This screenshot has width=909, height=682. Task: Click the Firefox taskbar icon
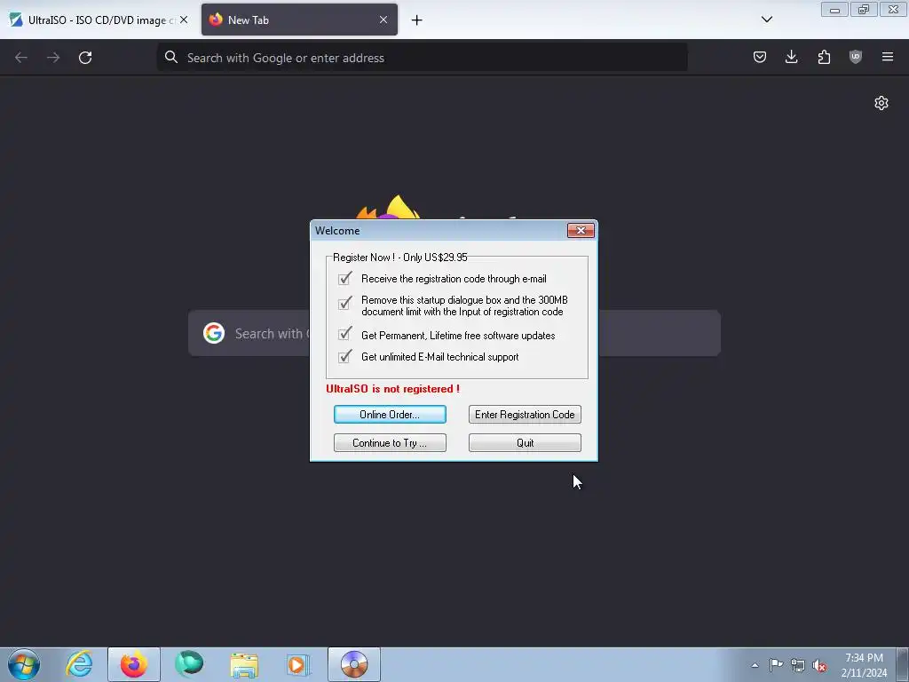click(x=134, y=664)
